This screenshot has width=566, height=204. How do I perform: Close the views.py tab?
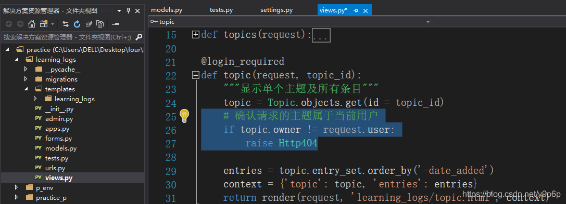tap(366, 10)
